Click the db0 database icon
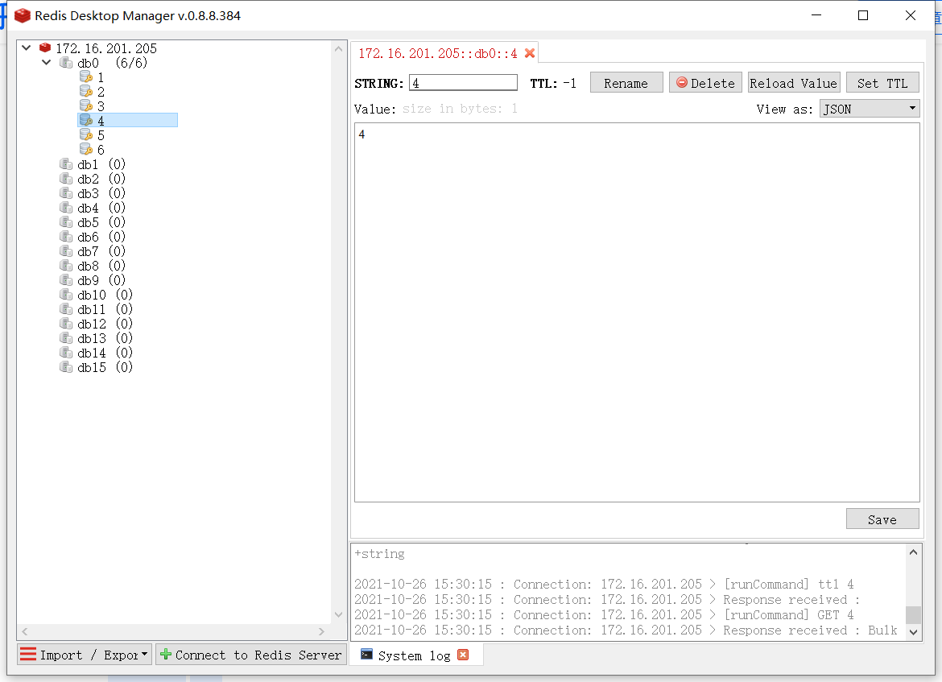This screenshot has width=942, height=682. point(66,63)
